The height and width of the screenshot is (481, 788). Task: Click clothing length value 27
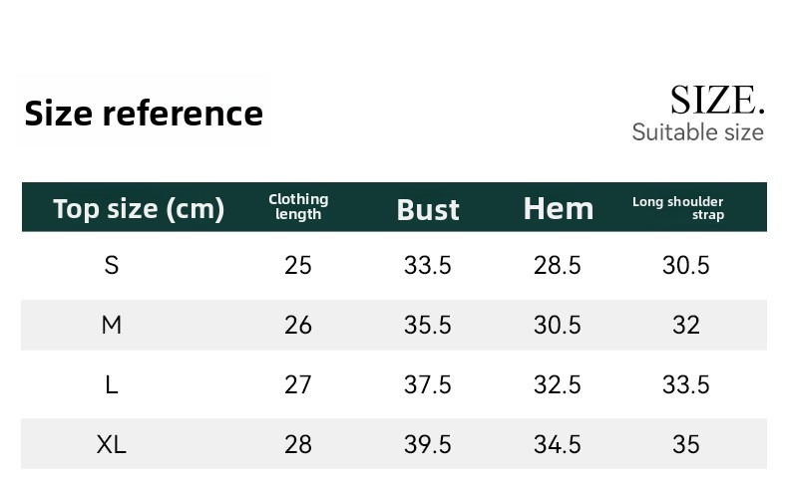298,384
